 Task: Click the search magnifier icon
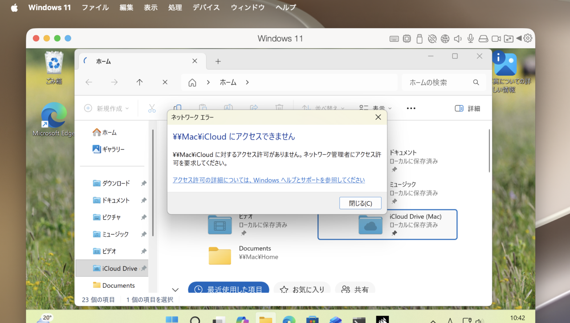[476, 82]
